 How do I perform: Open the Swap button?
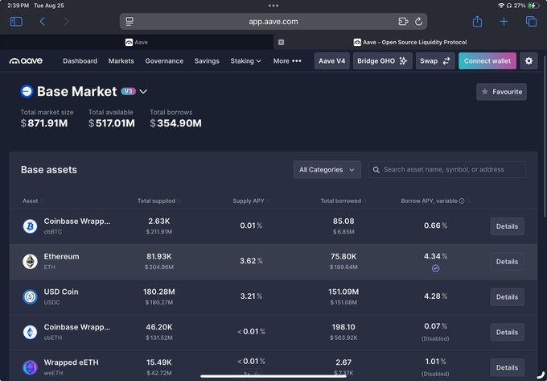point(435,60)
